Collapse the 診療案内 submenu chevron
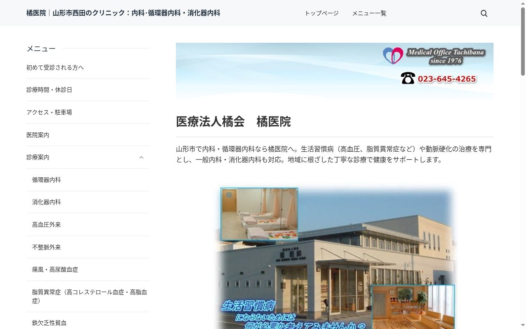 click(x=141, y=158)
